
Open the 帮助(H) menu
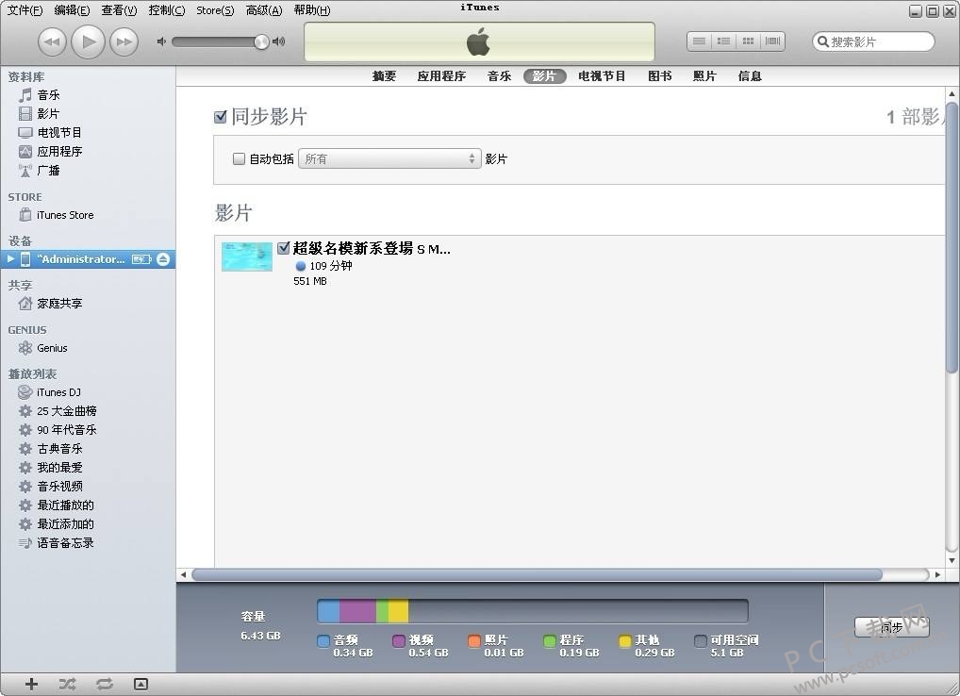[311, 10]
